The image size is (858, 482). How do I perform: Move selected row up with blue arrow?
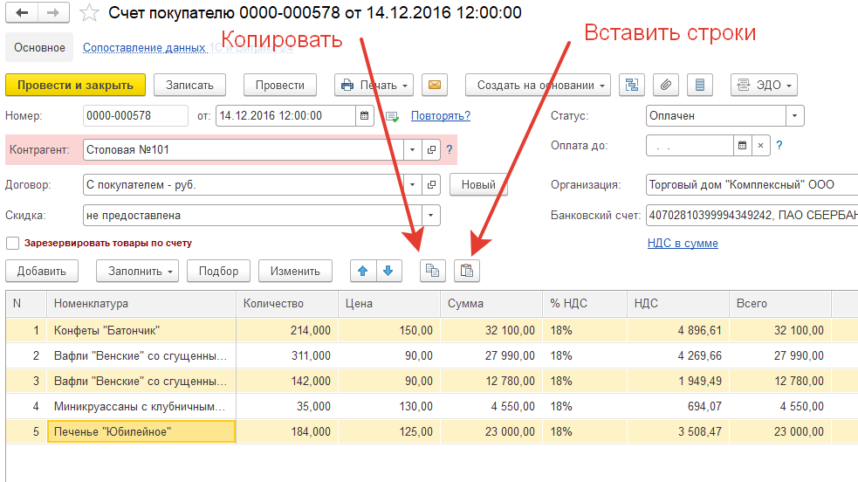click(x=363, y=271)
